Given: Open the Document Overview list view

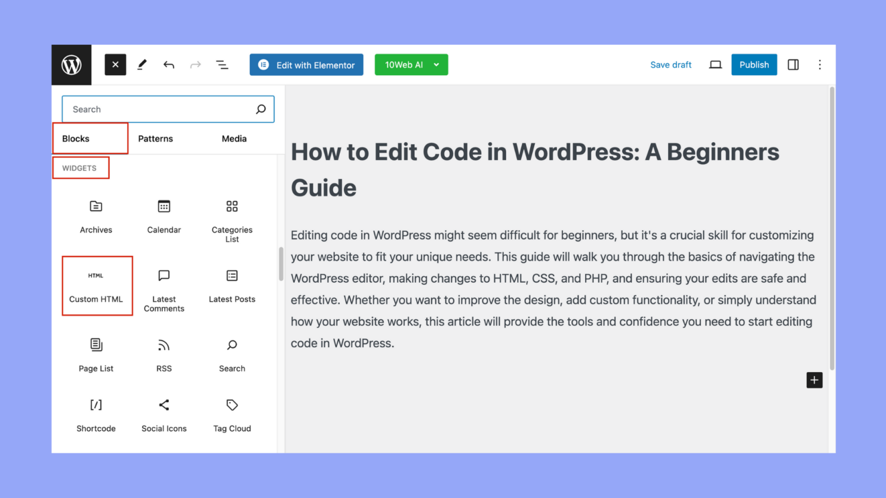Looking at the screenshot, I should (x=222, y=64).
